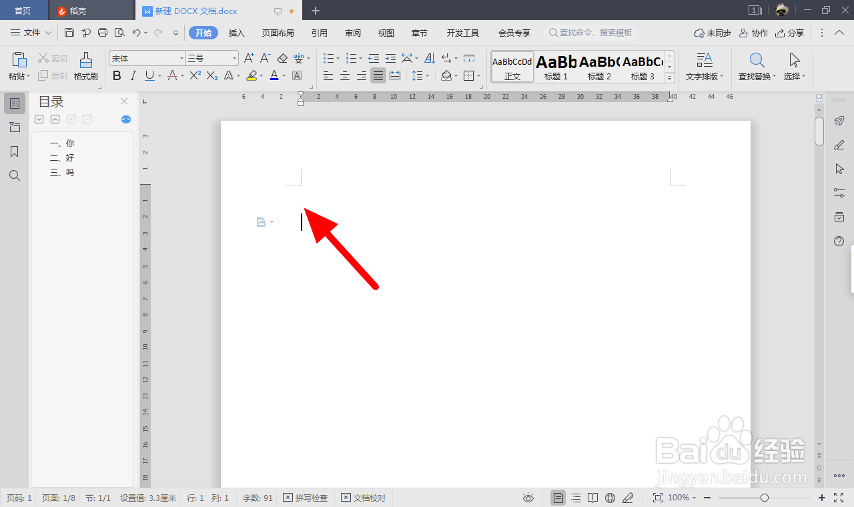Click the settings sliders icon in right sidebar

click(839, 193)
